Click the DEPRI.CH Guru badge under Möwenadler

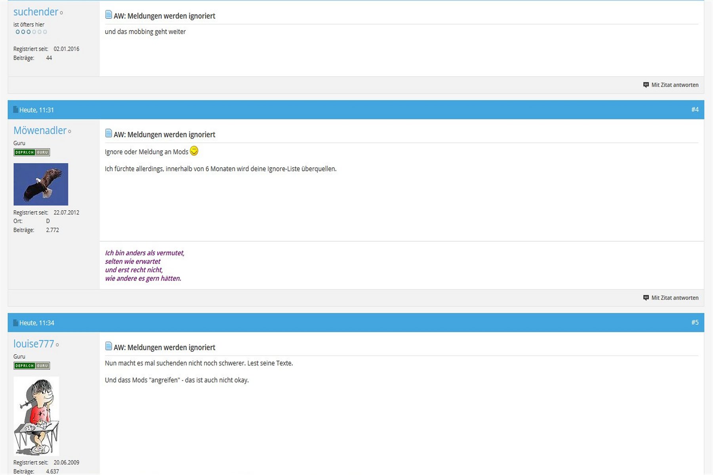pyautogui.click(x=32, y=152)
